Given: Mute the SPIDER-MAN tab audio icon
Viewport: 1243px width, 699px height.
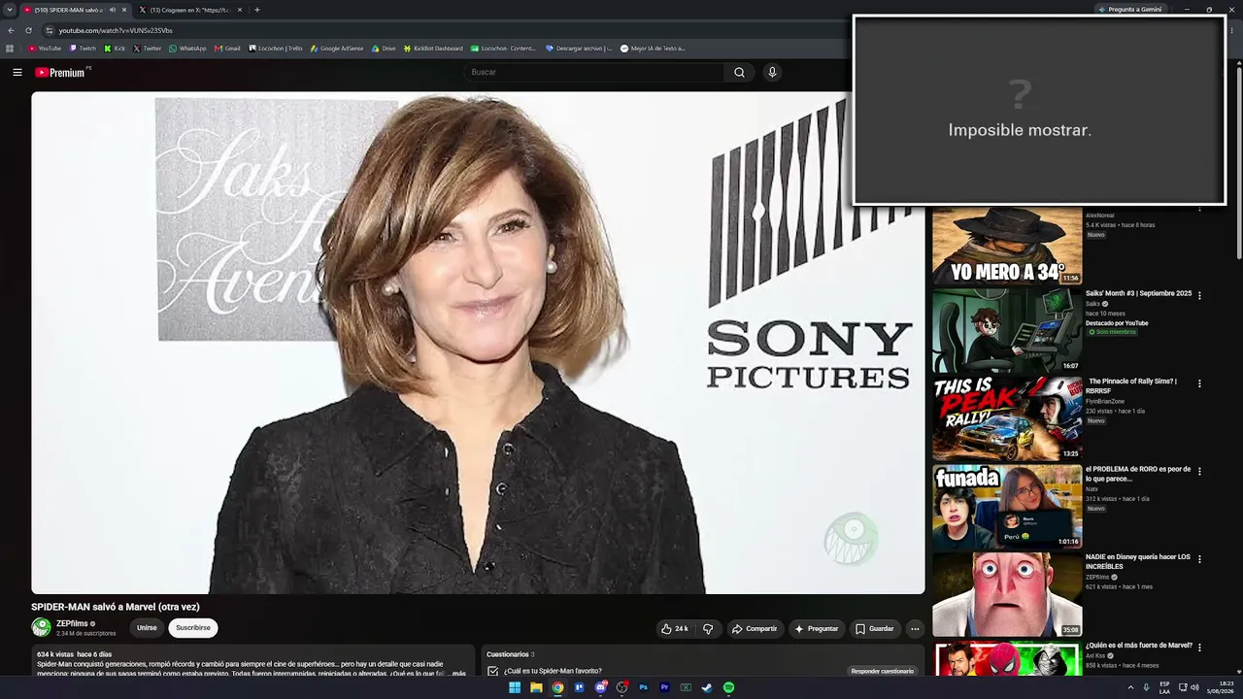Looking at the screenshot, I should tap(113, 10).
